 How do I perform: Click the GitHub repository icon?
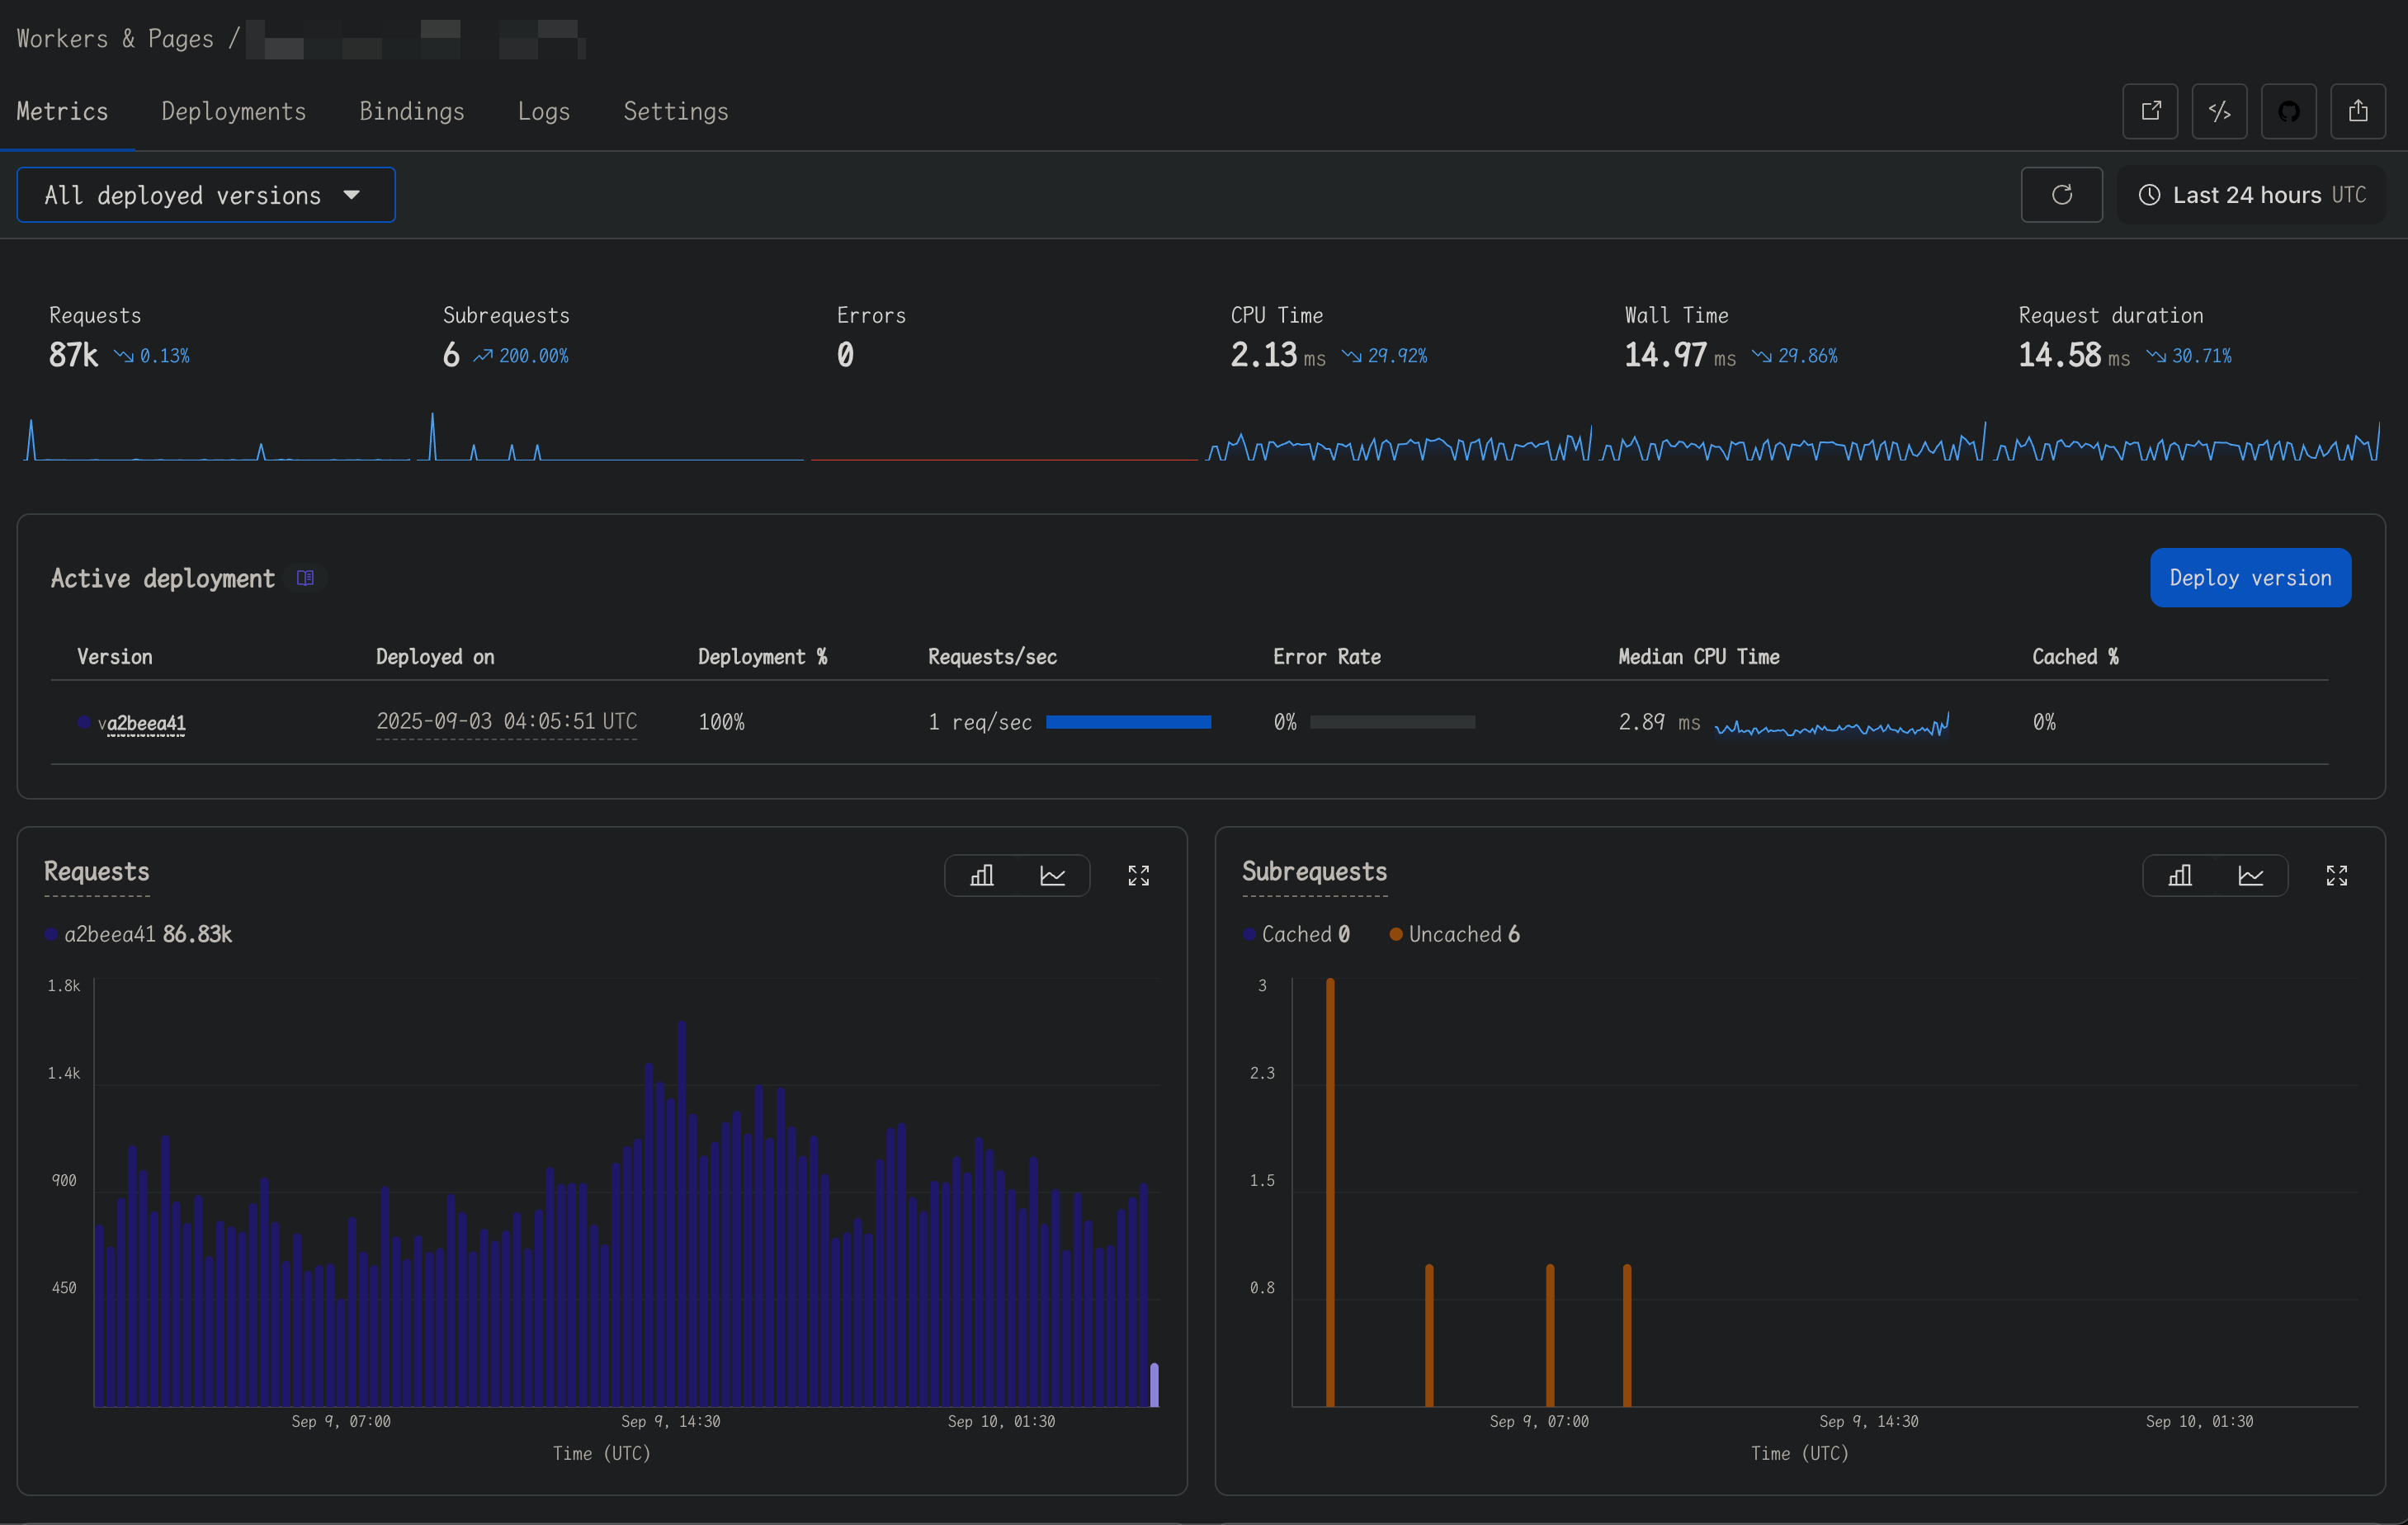(2288, 111)
